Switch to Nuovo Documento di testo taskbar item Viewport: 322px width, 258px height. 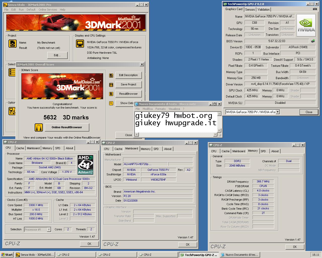[240, 255]
